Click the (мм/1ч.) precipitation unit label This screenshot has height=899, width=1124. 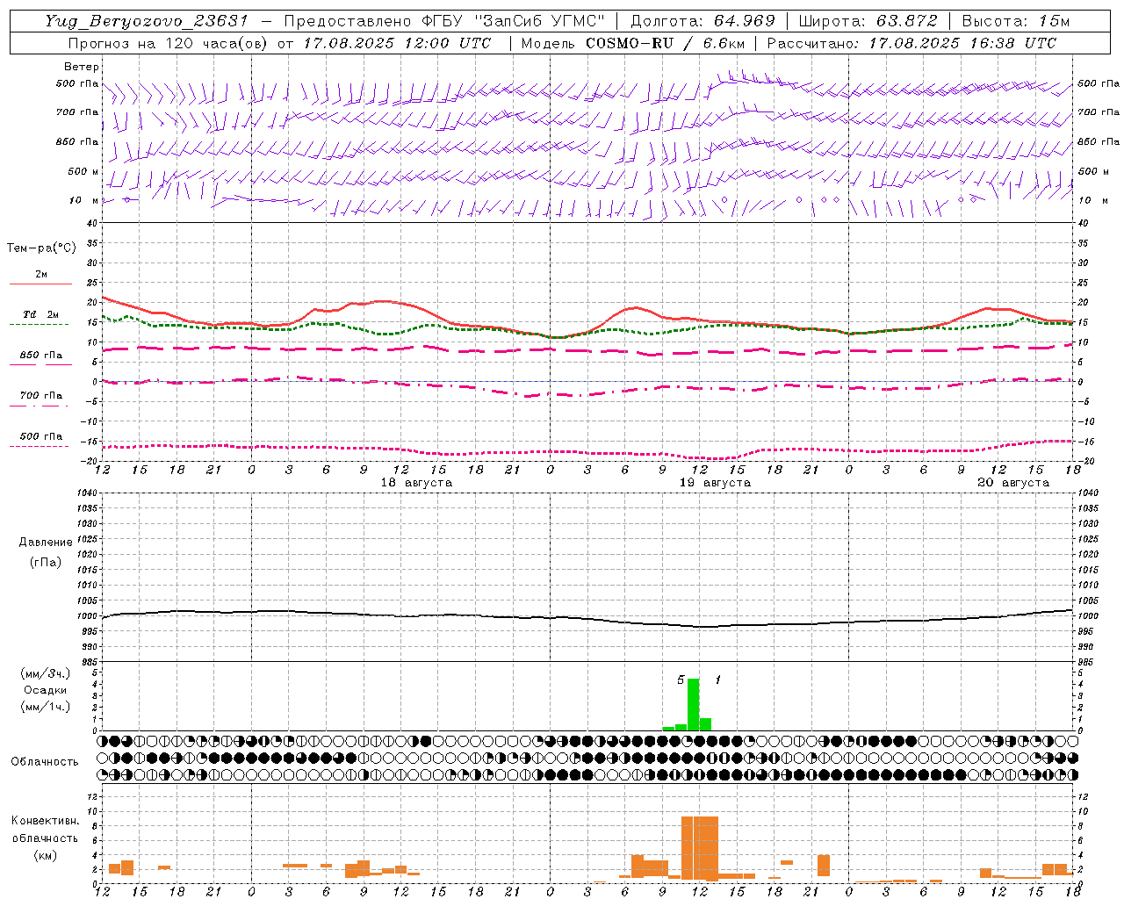pos(46,707)
